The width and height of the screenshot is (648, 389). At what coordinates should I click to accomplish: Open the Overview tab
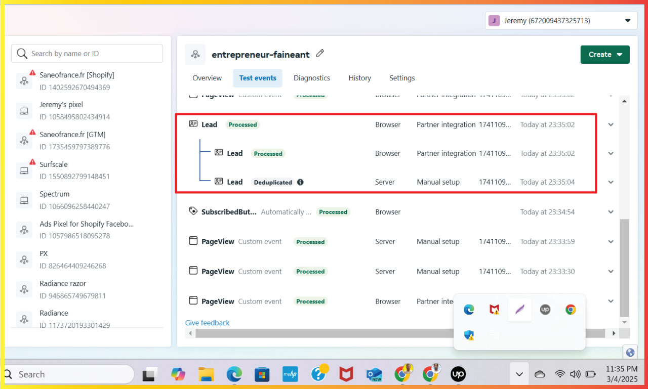click(207, 78)
